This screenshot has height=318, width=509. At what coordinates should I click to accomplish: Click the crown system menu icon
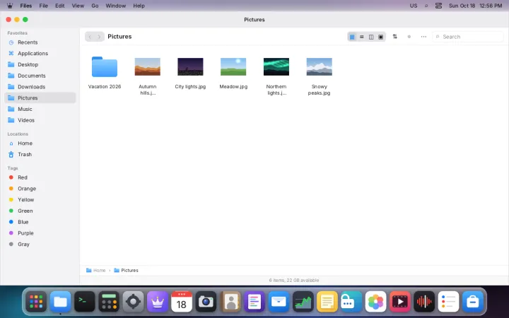10,6
